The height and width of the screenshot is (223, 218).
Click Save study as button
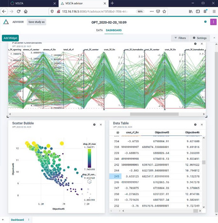point(36,22)
